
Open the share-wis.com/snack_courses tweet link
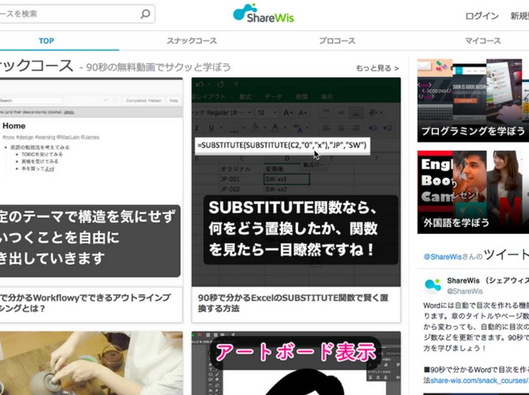tap(480, 381)
